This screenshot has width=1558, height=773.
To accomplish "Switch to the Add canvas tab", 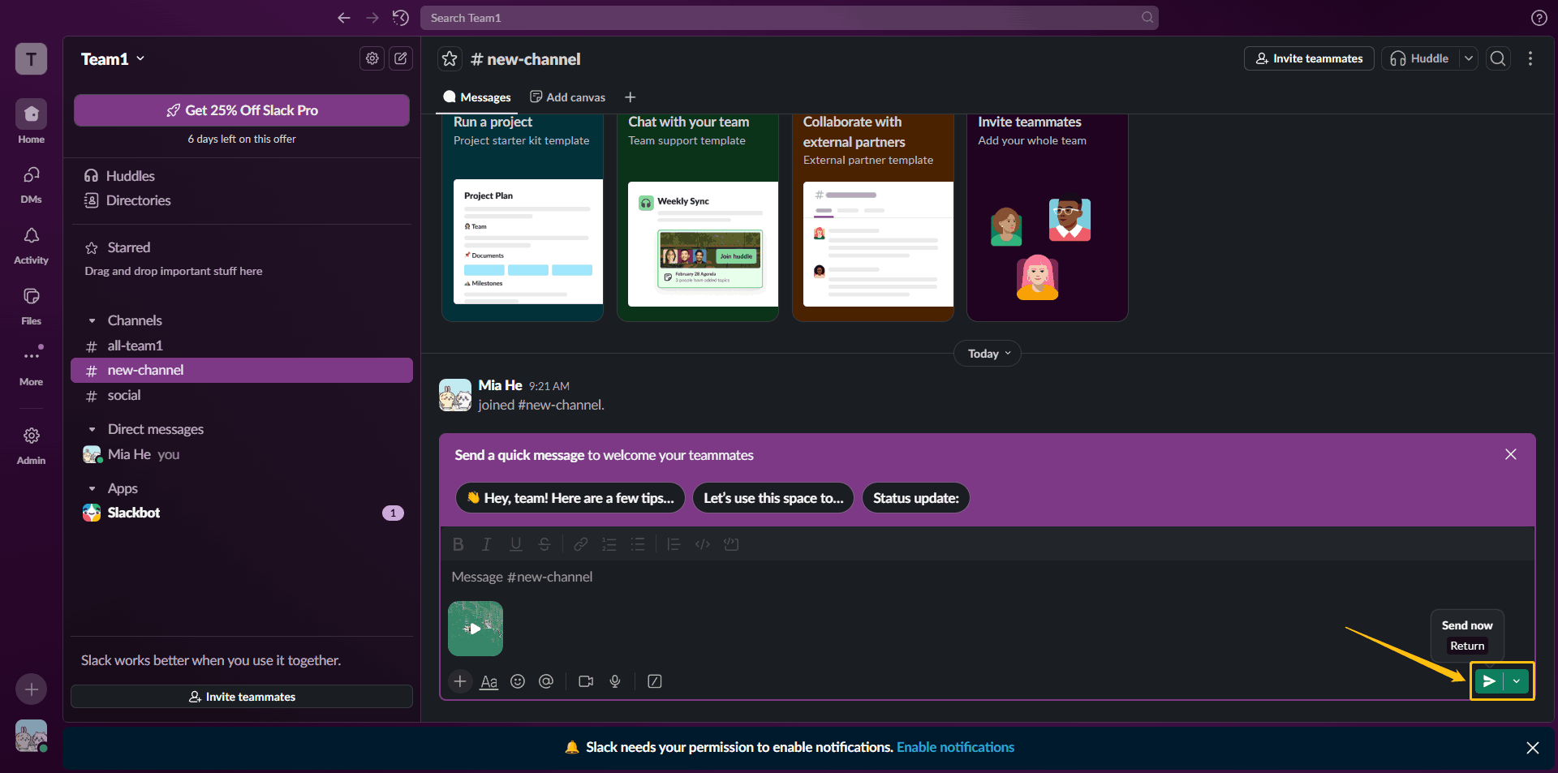I will pyautogui.click(x=566, y=97).
